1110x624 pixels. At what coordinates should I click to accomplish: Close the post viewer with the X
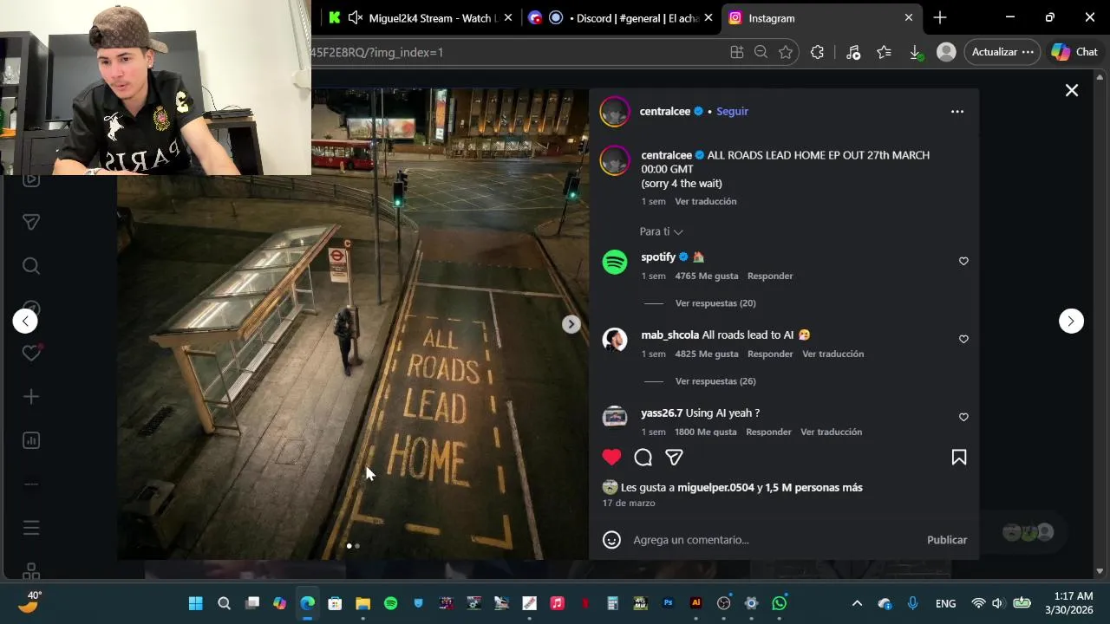[1072, 90]
